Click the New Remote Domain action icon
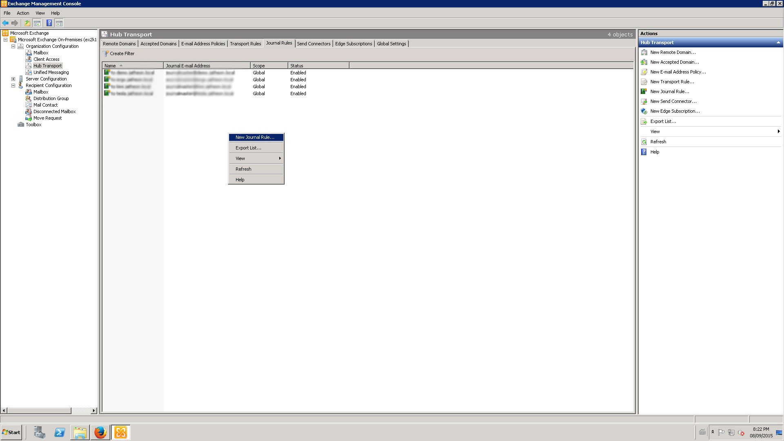Viewport: 784px width, 441px height. coord(644,52)
